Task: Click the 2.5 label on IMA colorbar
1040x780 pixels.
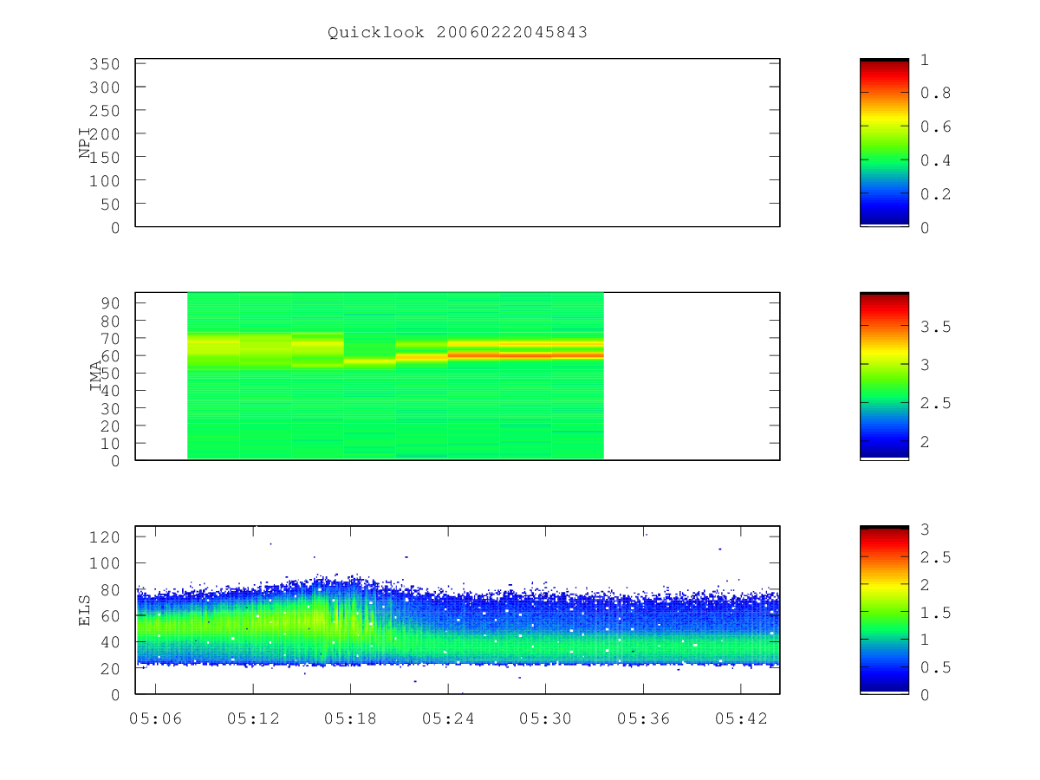Action: tap(935, 404)
